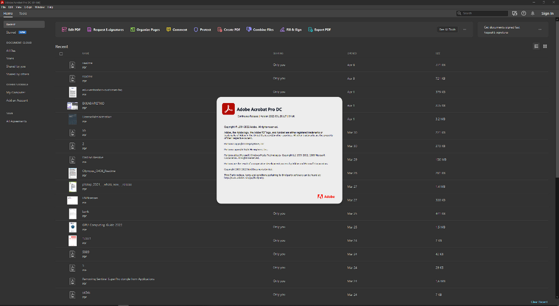Switch to the Home tab

pos(8,14)
